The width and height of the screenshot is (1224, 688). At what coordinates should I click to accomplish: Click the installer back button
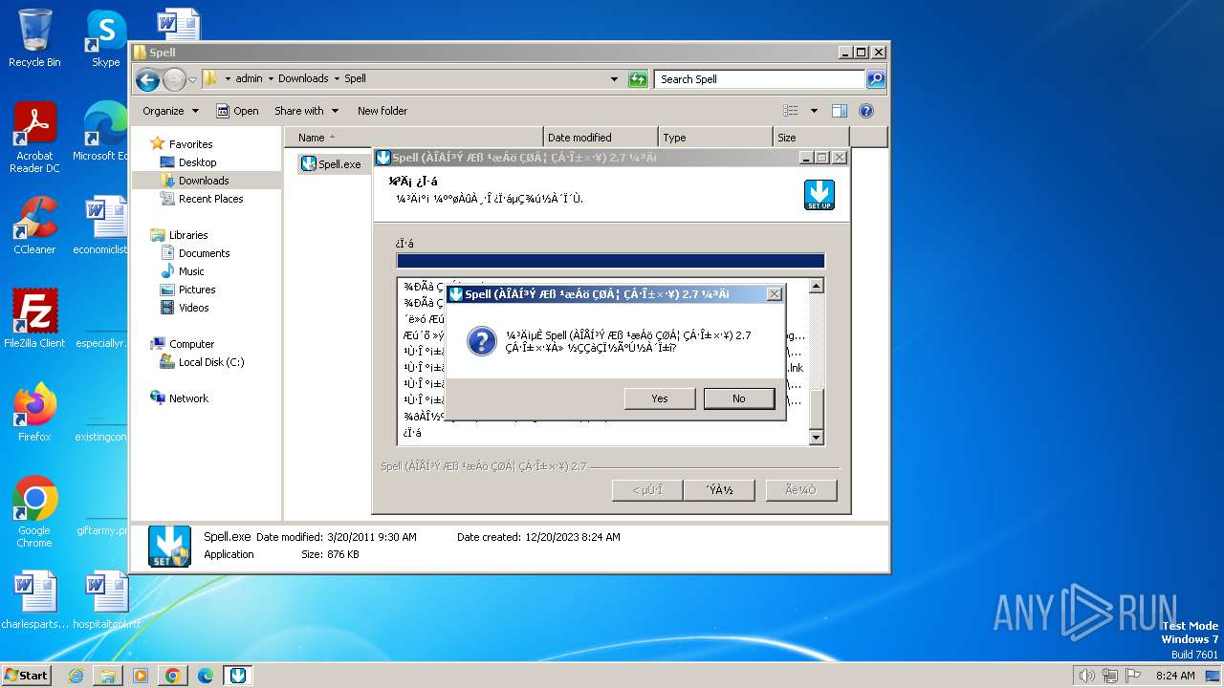pyautogui.click(x=646, y=490)
